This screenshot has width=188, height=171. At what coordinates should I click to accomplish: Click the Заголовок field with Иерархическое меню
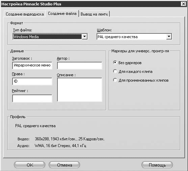click(32, 65)
